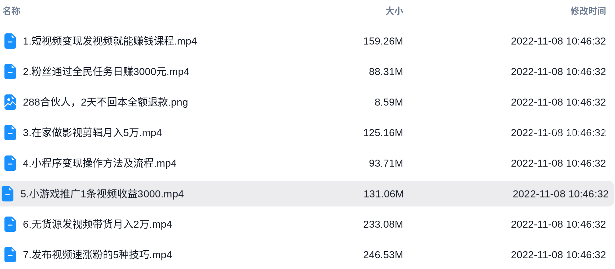
Task: Click file icon of 2.粉丝通过全民任务日赚3000元.mp4
Action: pos(10,72)
